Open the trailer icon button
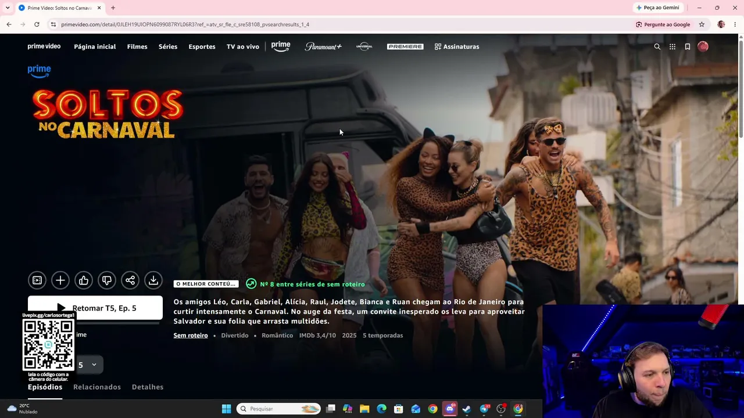This screenshot has height=418, width=744. click(37, 280)
